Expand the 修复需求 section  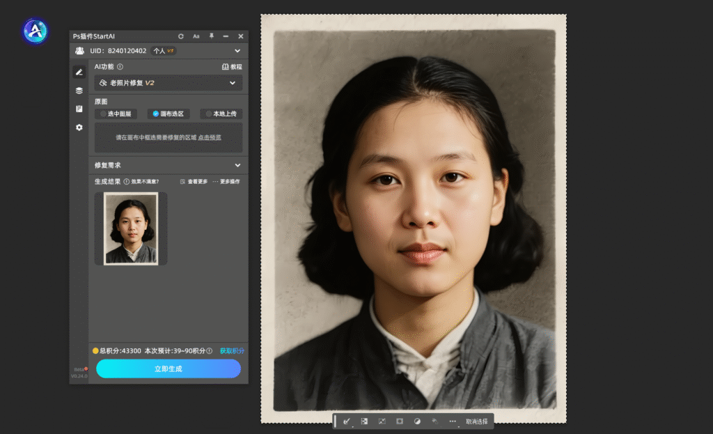(237, 165)
